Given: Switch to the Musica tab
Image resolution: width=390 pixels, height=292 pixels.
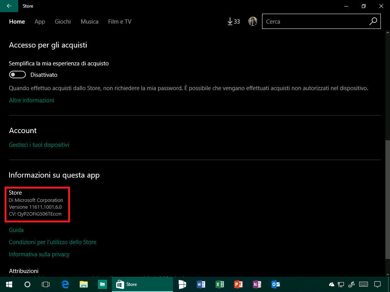Looking at the screenshot, I should (x=90, y=22).
